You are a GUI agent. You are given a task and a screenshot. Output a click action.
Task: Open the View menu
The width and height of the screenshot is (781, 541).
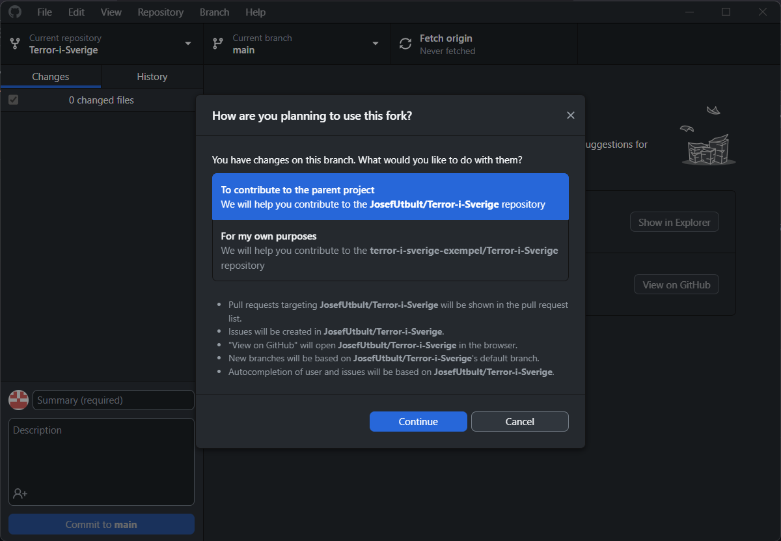[x=111, y=12]
